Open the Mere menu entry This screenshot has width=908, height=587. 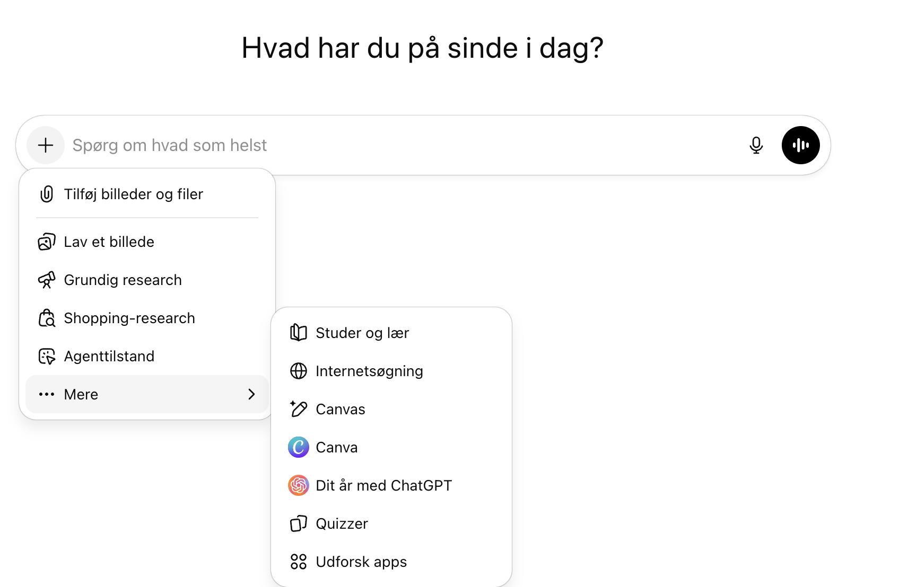(x=81, y=395)
